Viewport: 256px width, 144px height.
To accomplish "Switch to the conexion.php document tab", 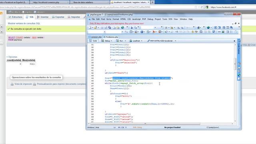I will [x=95, y=37].
